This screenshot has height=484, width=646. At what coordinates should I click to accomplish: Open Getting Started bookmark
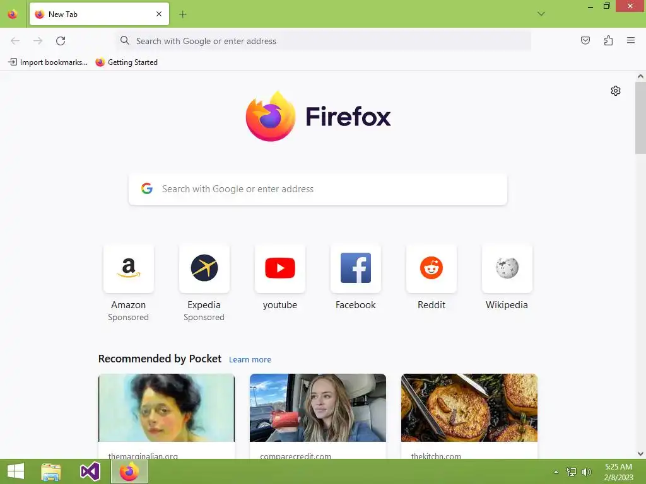coord(126,62)
